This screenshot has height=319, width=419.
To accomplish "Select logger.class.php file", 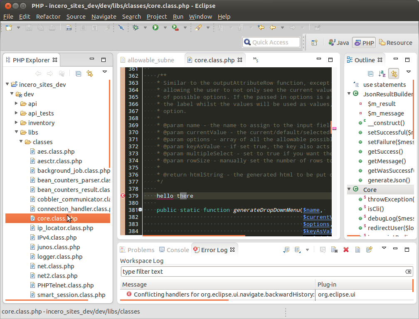I will (x=60, y=257).
